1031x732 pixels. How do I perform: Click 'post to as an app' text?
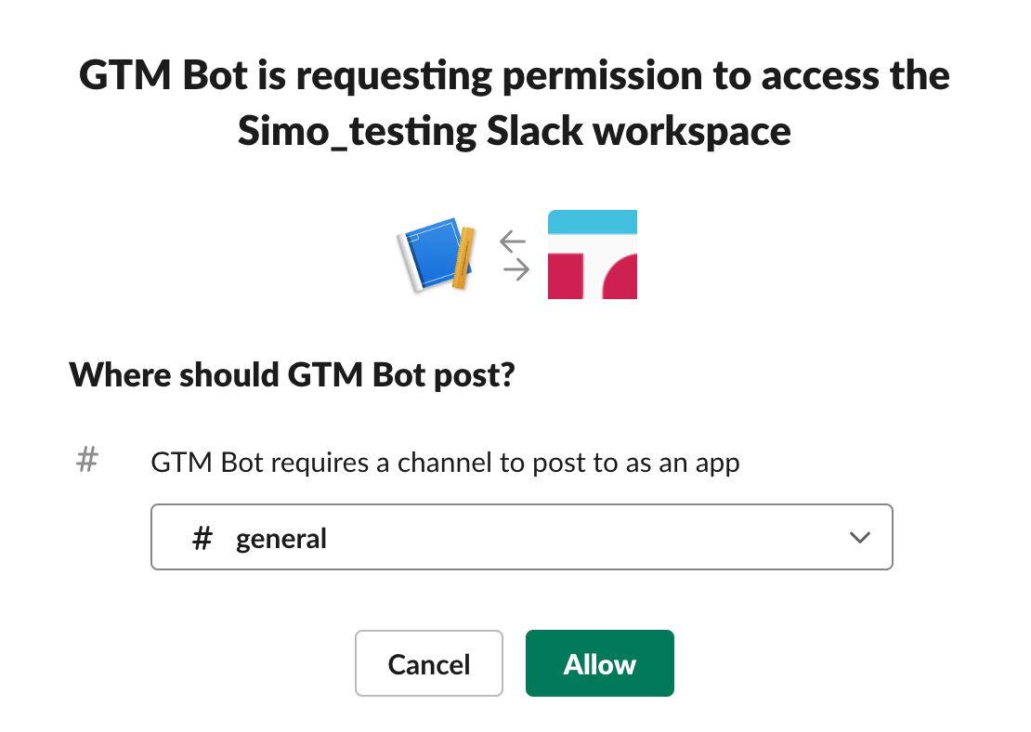(636, 463)
